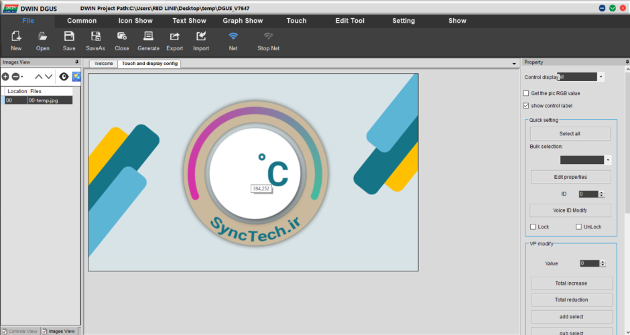Click the SaveAs toolbar icon
The width and height of the screenshot is (630, 335).
(96, 37)
